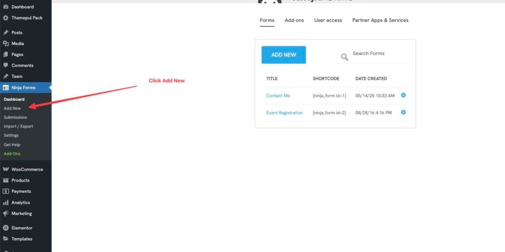Open Get Help submenu item
This screenshot has height=252, width=505.
click(x=12, y=145)
